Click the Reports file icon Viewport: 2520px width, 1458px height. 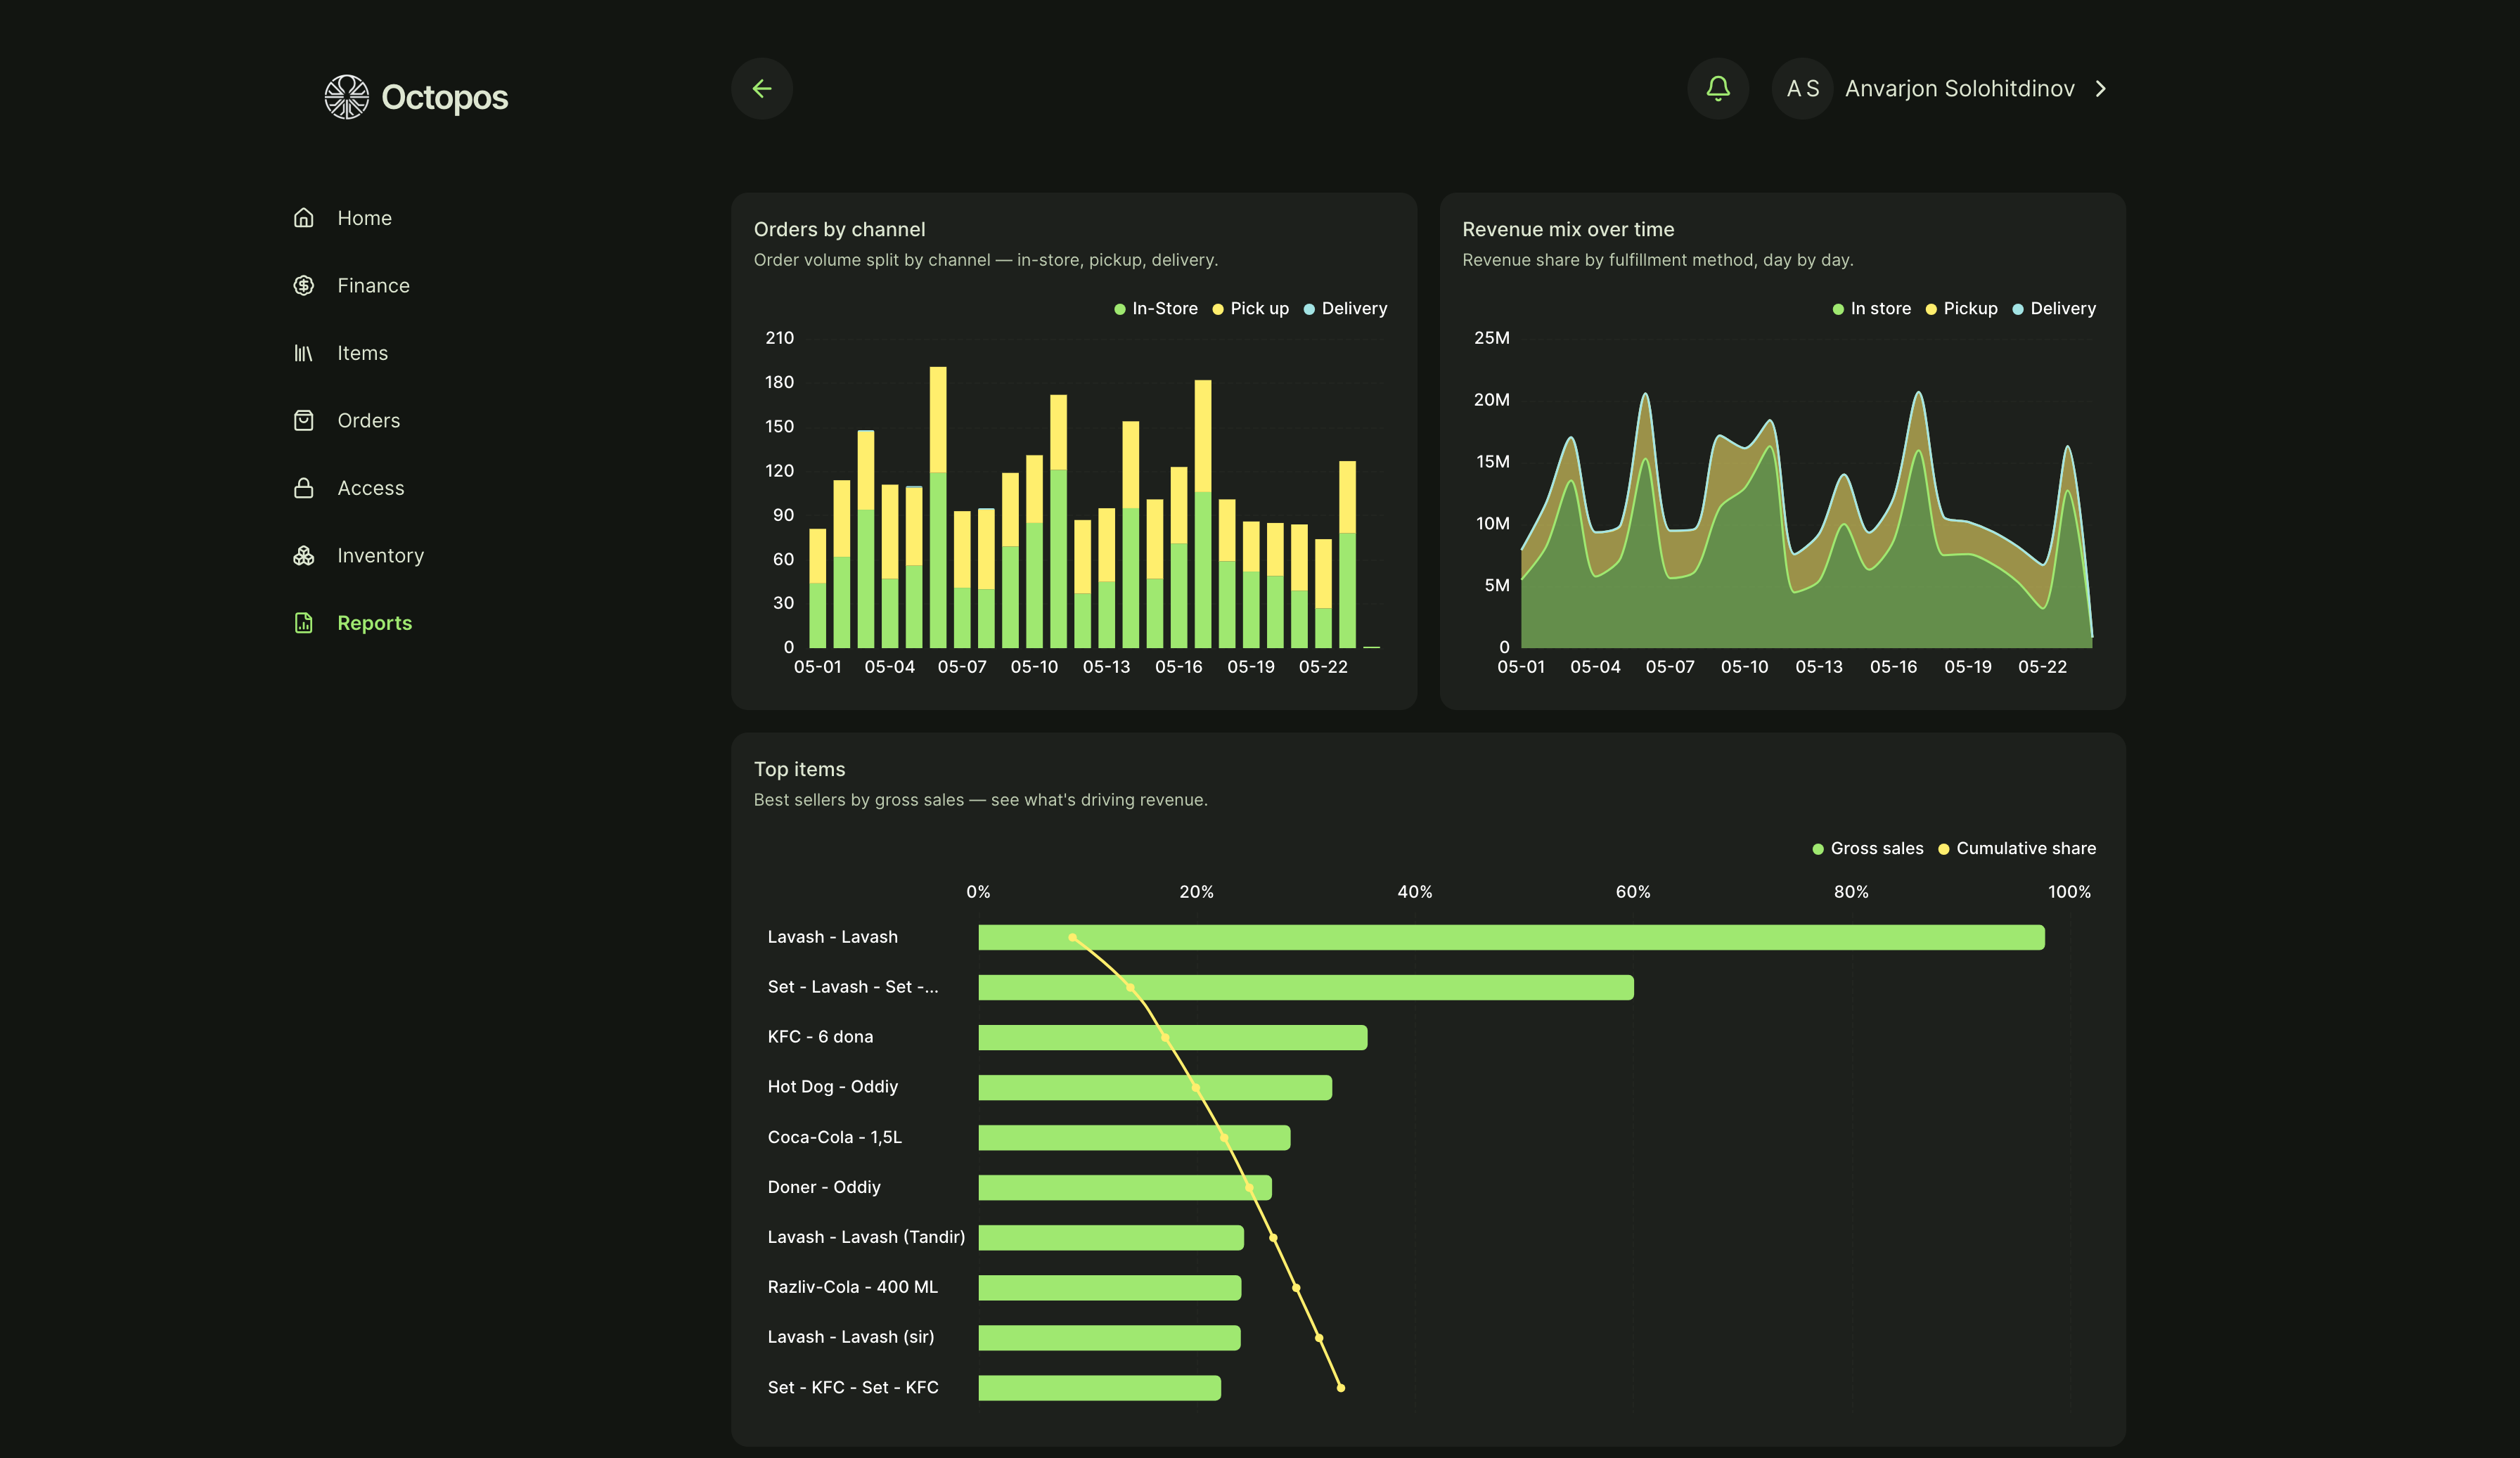pyautogui.click(x=304, y=623)
